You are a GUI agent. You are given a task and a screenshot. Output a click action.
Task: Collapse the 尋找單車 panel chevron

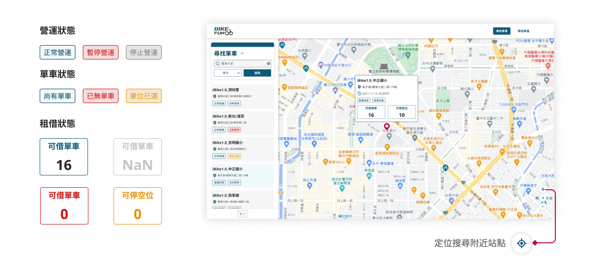coord(242,53)
